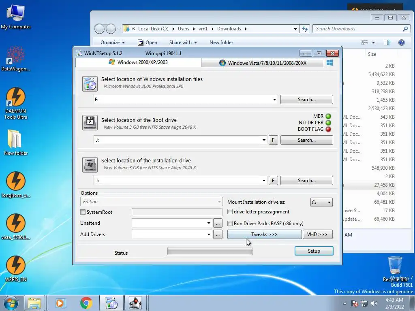Open the Tweaks >>> panel
Screen dimensions: 415x311
264,234
